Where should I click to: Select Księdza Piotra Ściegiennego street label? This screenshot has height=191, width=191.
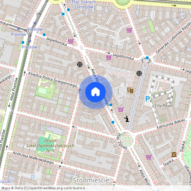53,79
